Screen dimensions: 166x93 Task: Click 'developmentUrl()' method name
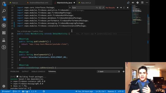pyautogui.click(x=42, y=55)
